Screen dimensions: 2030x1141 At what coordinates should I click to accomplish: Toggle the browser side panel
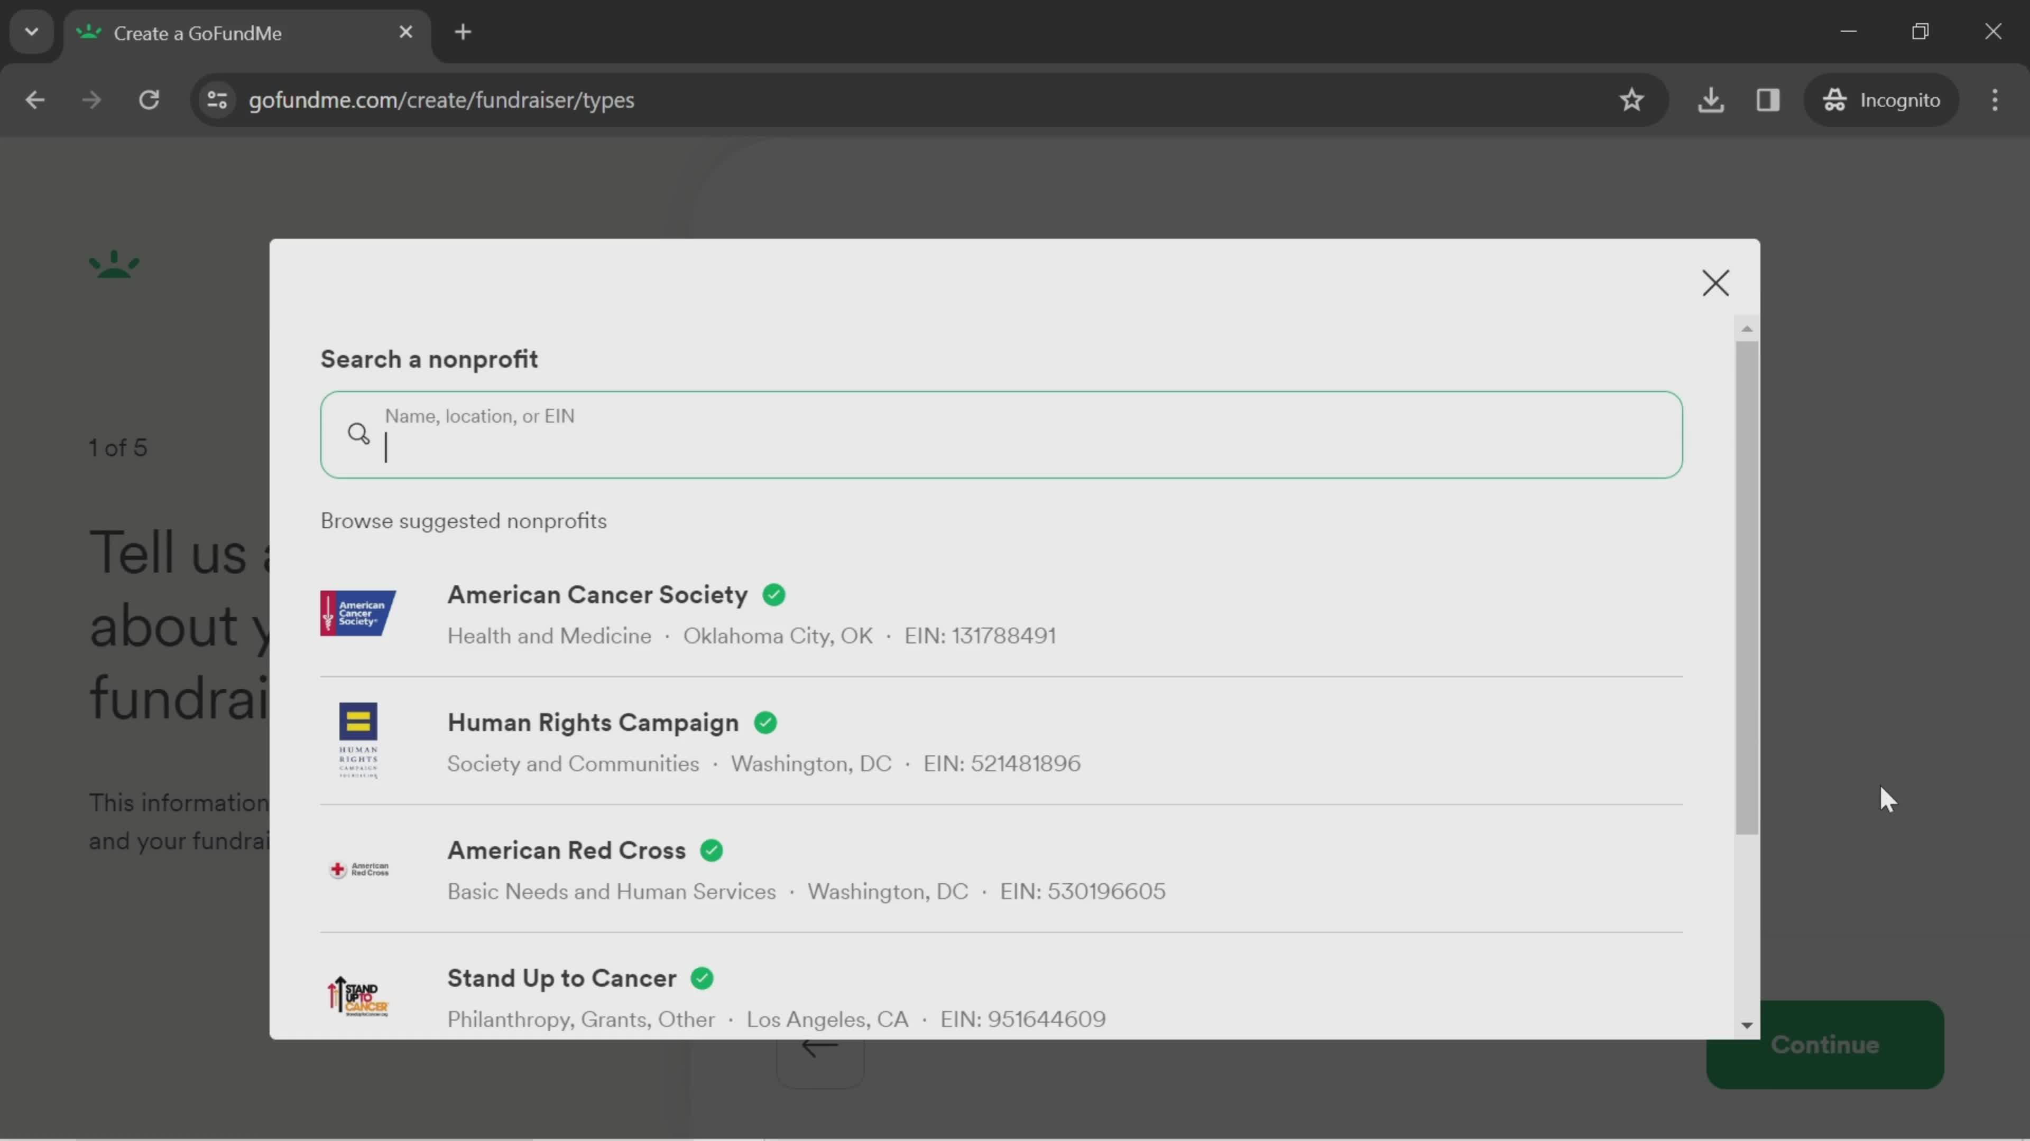(1768, 100)
